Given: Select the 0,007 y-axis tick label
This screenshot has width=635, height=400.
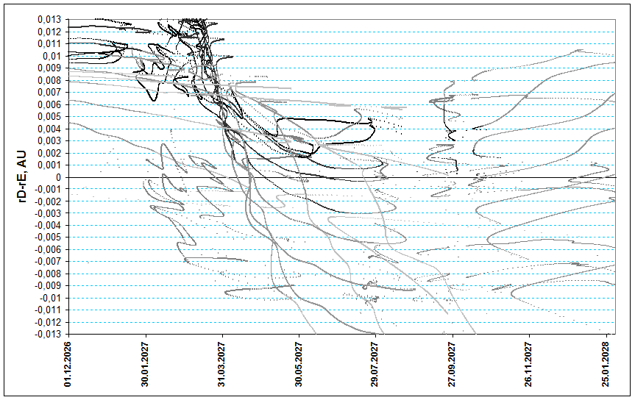Looking at the screenshot, I should pos(51,92).
